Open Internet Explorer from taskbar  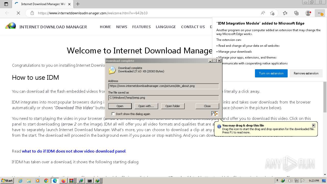20,181
